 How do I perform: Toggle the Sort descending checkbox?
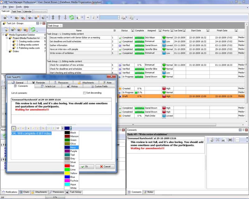(x=85, y=93)
